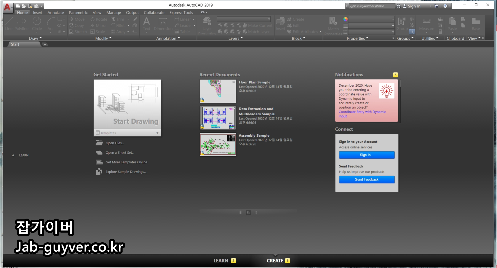Switch to the Insert ribbon tab

(x=38, y=12)
